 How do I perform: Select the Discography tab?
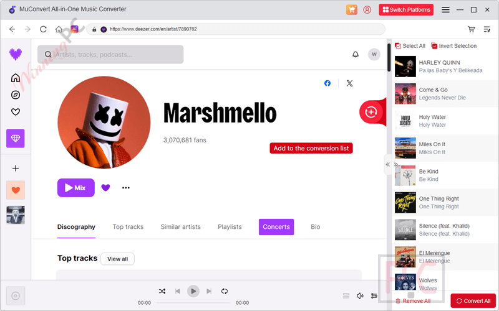tap(76, 227)
